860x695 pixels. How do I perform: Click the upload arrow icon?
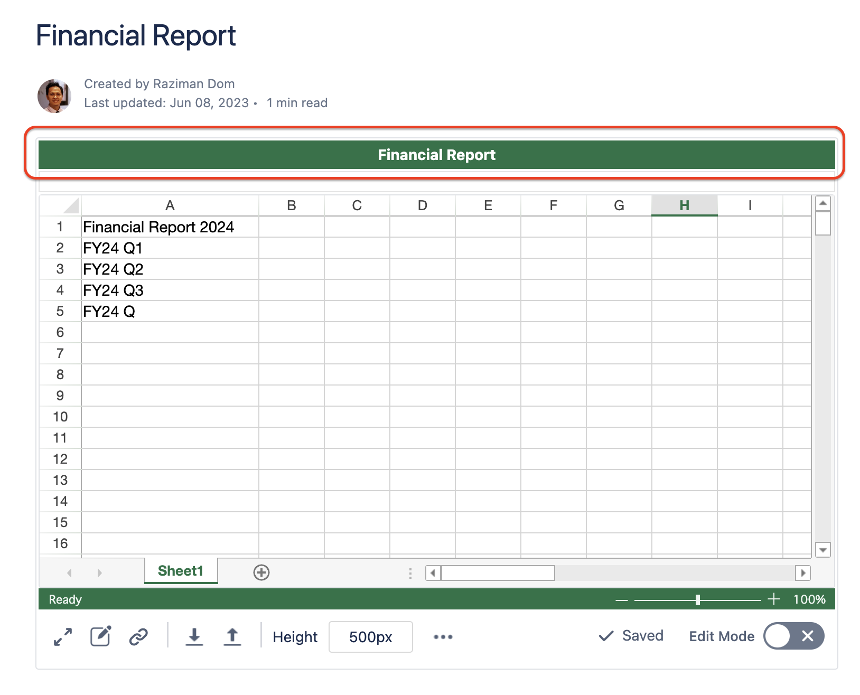(232, 636)
